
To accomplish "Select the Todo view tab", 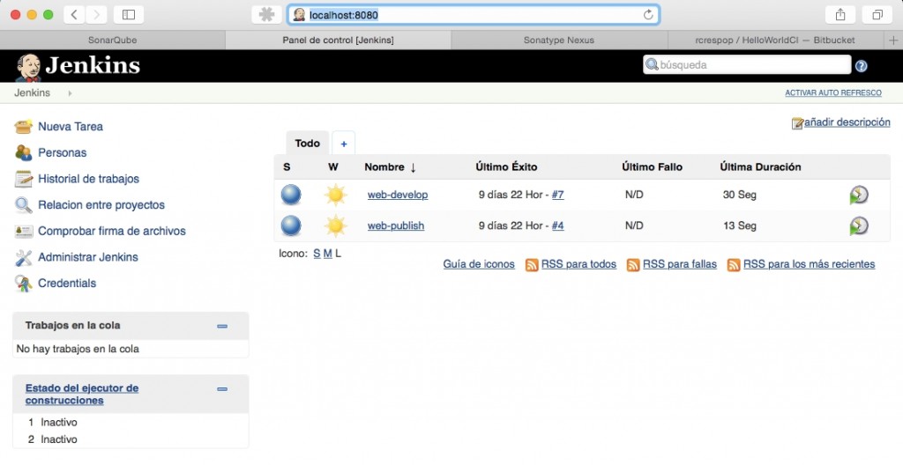I will tap(307, 144).
